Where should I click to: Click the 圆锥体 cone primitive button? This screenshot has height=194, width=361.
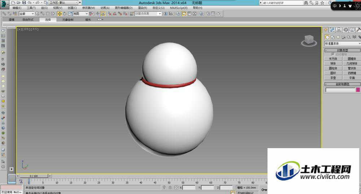pos(352,59)
